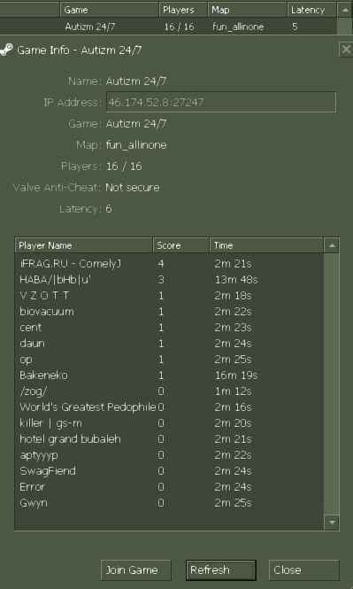Click the player list scroll down arrow
The height and width of the screenshot is (589, 353).
coord(331,523)
